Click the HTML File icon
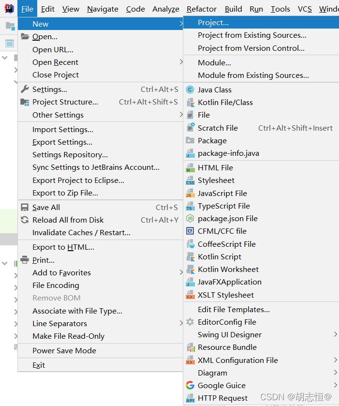Image resolution: width=339 pixels, height=406 pixels. [191, 167]
